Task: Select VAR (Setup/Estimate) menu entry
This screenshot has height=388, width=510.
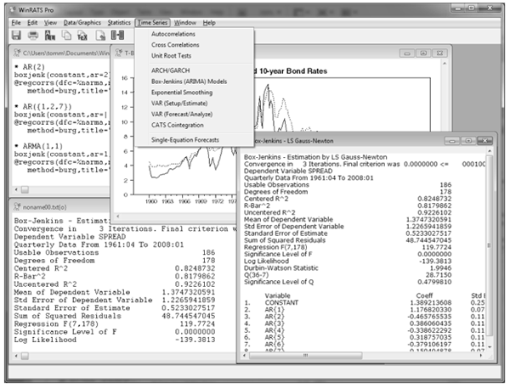Action: pos(194,104)
